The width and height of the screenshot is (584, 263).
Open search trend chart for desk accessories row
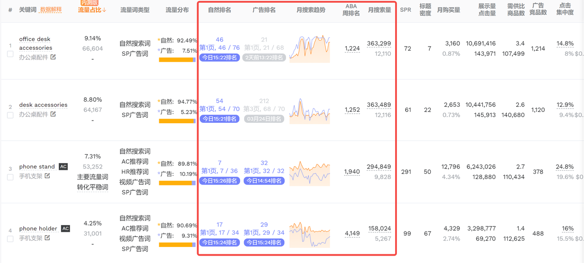(x=310, y=110)
